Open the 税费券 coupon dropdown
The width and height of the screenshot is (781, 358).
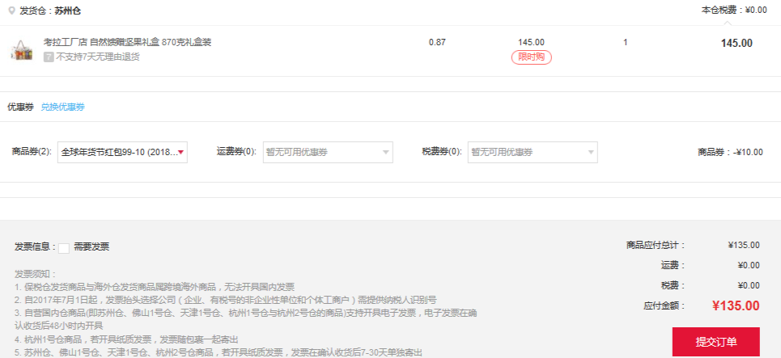(x=533, y=152)
